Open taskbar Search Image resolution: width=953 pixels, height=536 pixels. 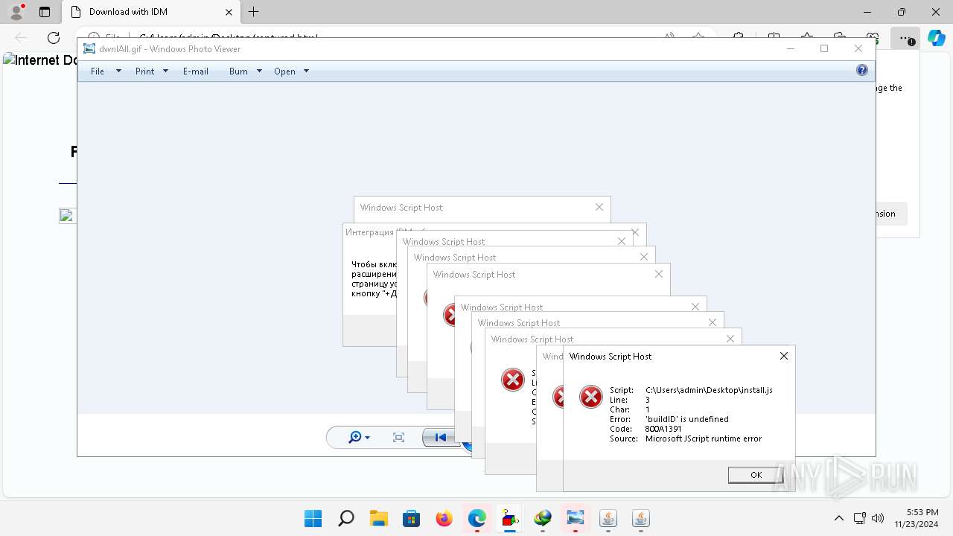(346, 518)
